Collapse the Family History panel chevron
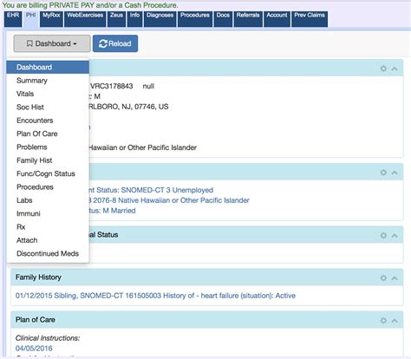Screen dimensions: 411x359 pyautogui.click(x=395, y=278)
